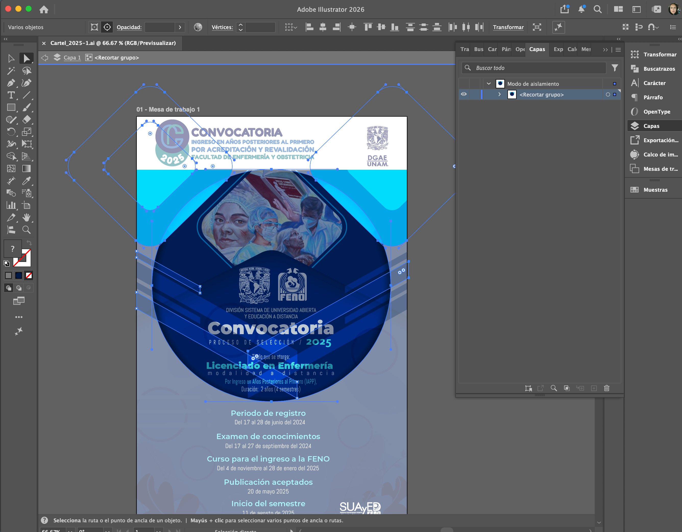Image resolution: width=682 pixels, height=532 pixels.
Task: Open the Home screen
Action: click(44, 9)
